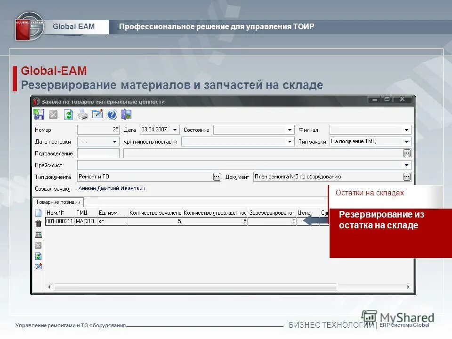Close the Заявка на ТМЦ window
Image resolution: width=452 pixels, height=339 pixels.
click(403, 99)
